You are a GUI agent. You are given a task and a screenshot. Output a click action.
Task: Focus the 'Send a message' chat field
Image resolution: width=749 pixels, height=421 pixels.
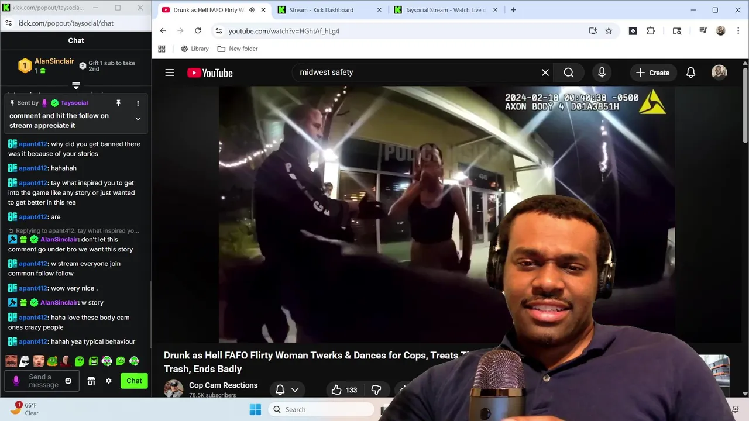43,381
